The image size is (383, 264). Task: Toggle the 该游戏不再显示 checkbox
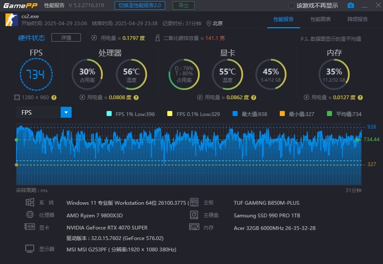click(x=292, y=5)
